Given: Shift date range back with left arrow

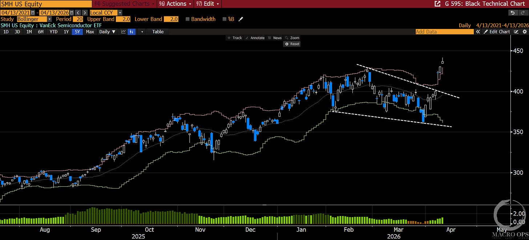Looking at the screenshot, I should 78,13.
